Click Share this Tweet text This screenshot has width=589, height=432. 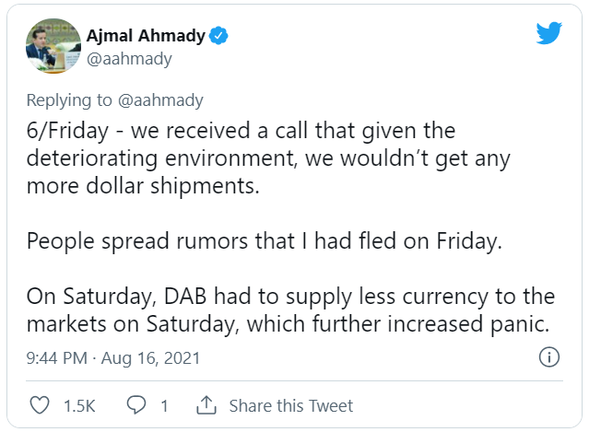coord(291,405)
